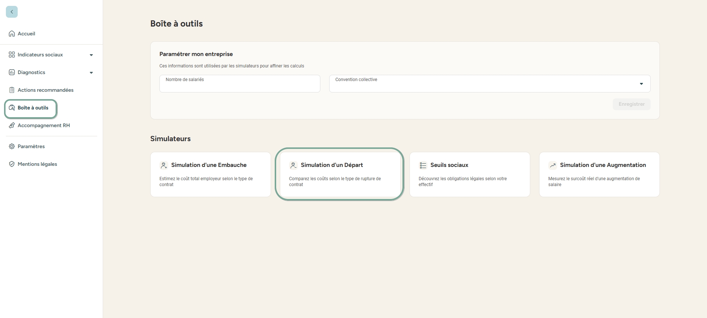Click the Actions recommandées clipboard icon
Screen dimensions: 707x318
[x=12, y=90]
